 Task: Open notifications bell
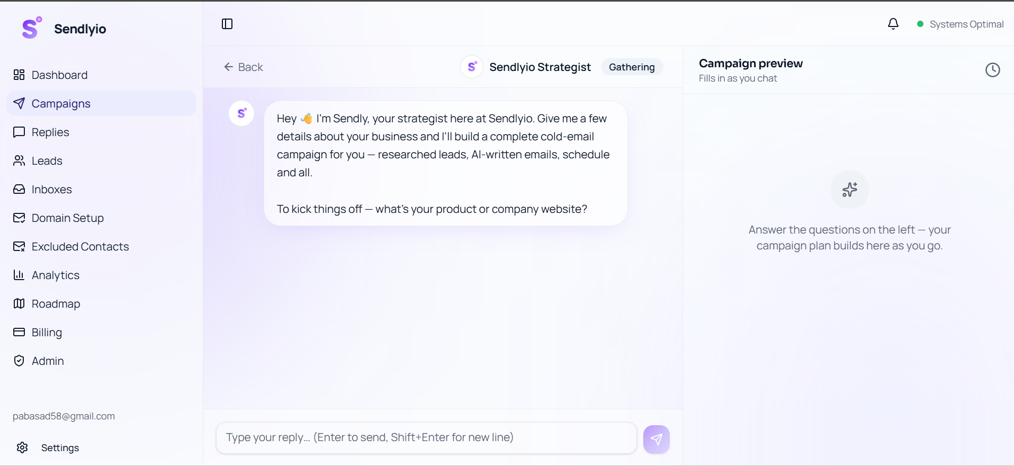point(893,24)
